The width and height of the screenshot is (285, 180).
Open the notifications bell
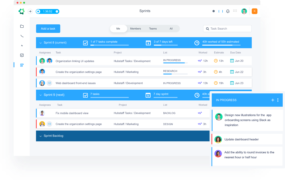[x=228, y=11]
